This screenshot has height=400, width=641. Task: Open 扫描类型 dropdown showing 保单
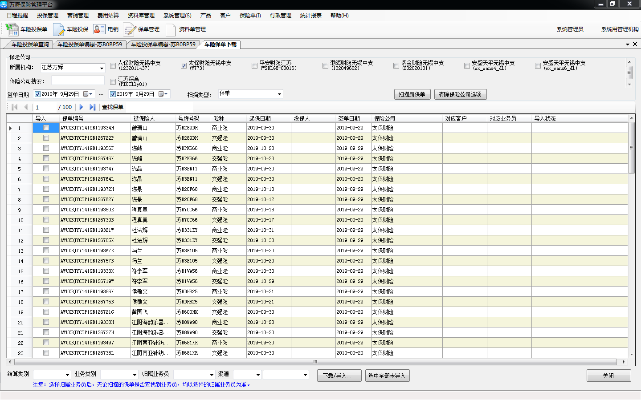pos(279,94)
